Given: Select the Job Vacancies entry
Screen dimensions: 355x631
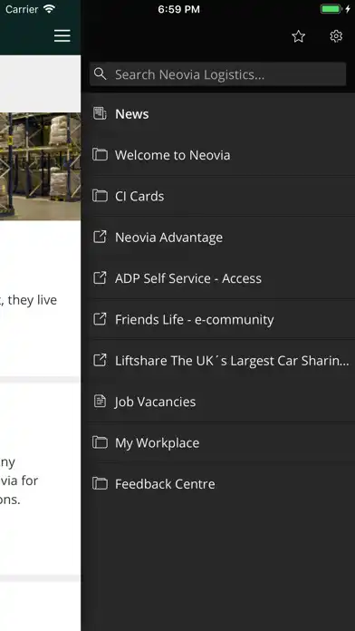Looking at the screenshot, I should (221, 402).
